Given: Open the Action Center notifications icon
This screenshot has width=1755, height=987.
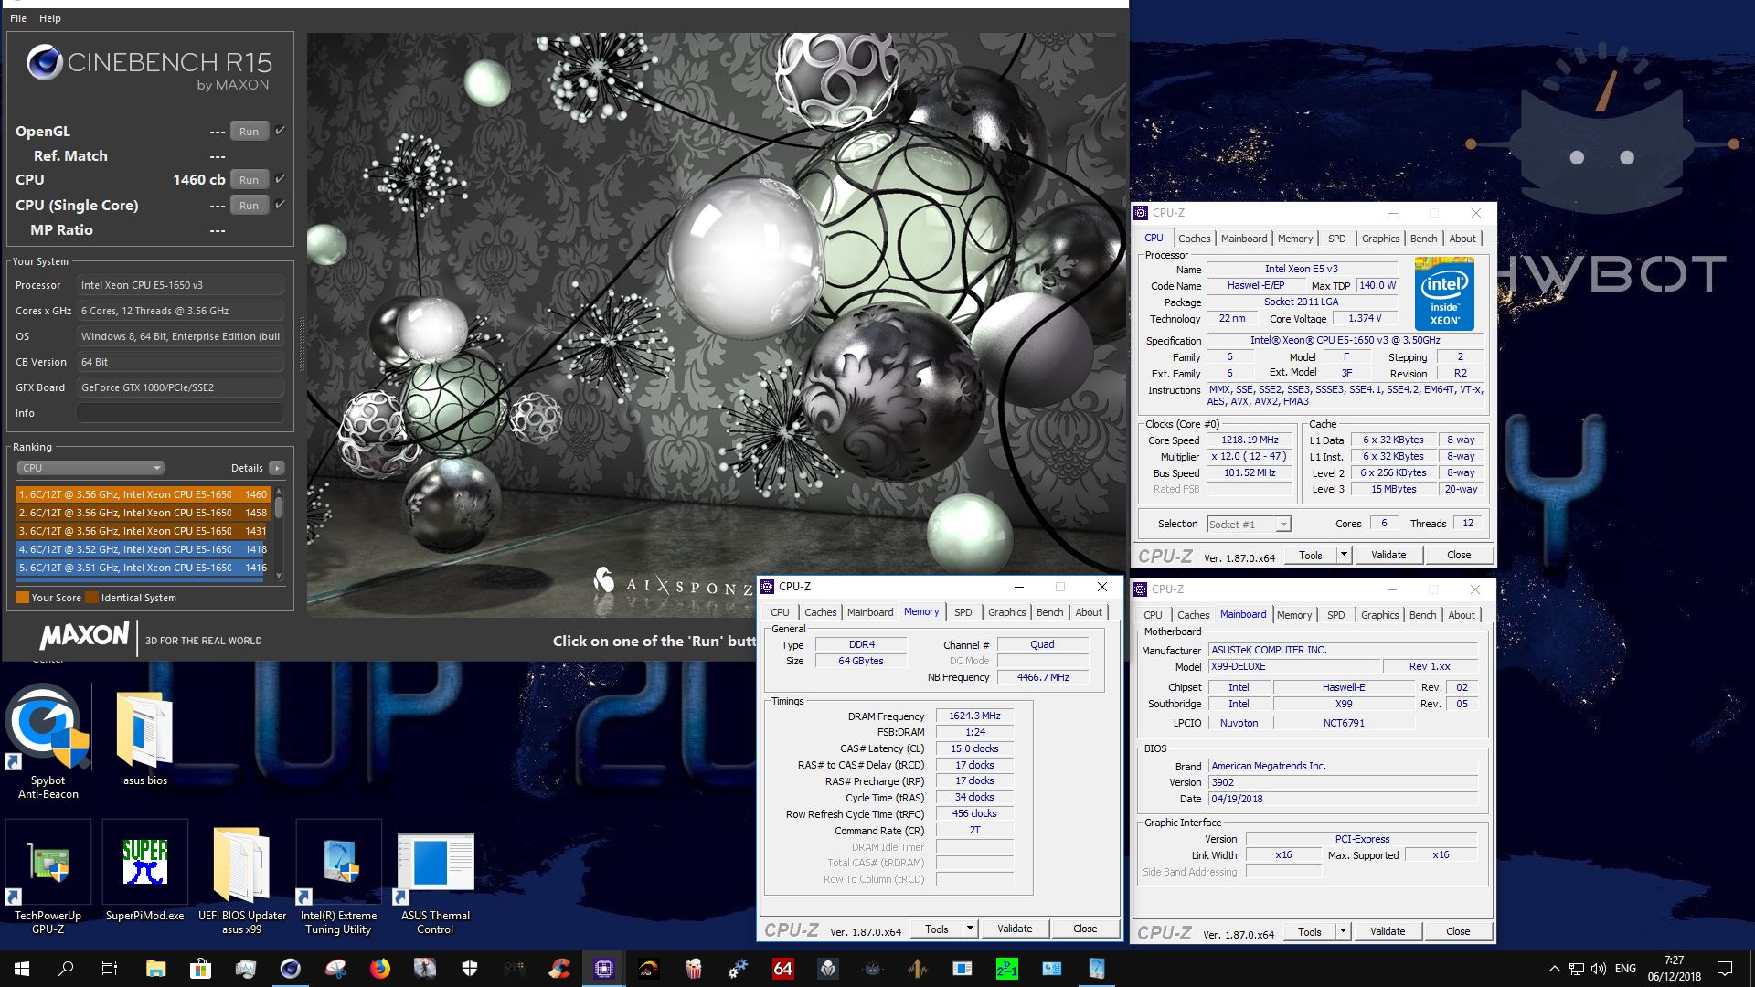Looking at the screenshot, I should (x=1725, y=969).
